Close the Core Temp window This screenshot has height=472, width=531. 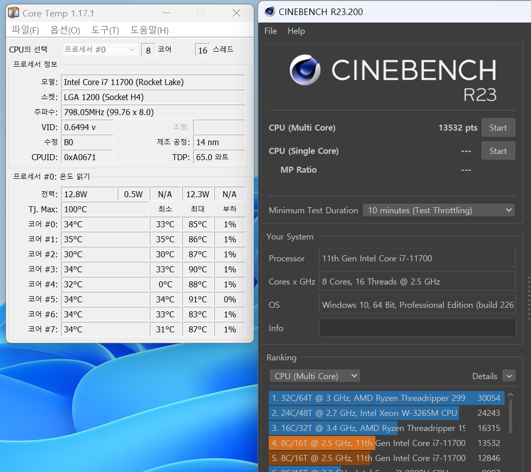coord(236,13)
